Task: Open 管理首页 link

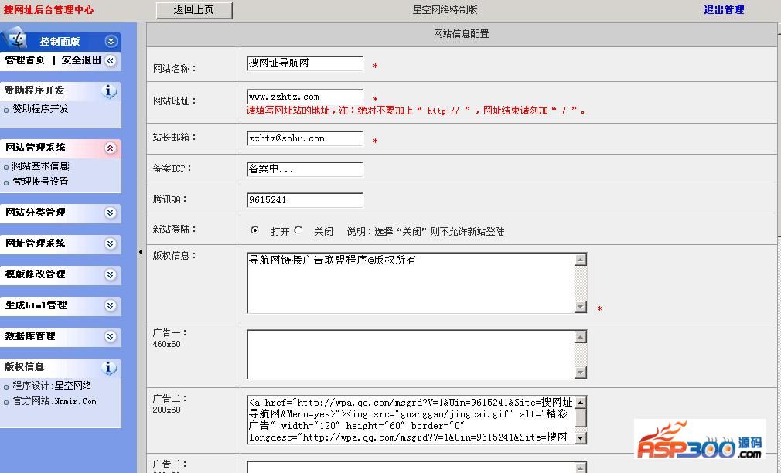Action: point(25,60)
